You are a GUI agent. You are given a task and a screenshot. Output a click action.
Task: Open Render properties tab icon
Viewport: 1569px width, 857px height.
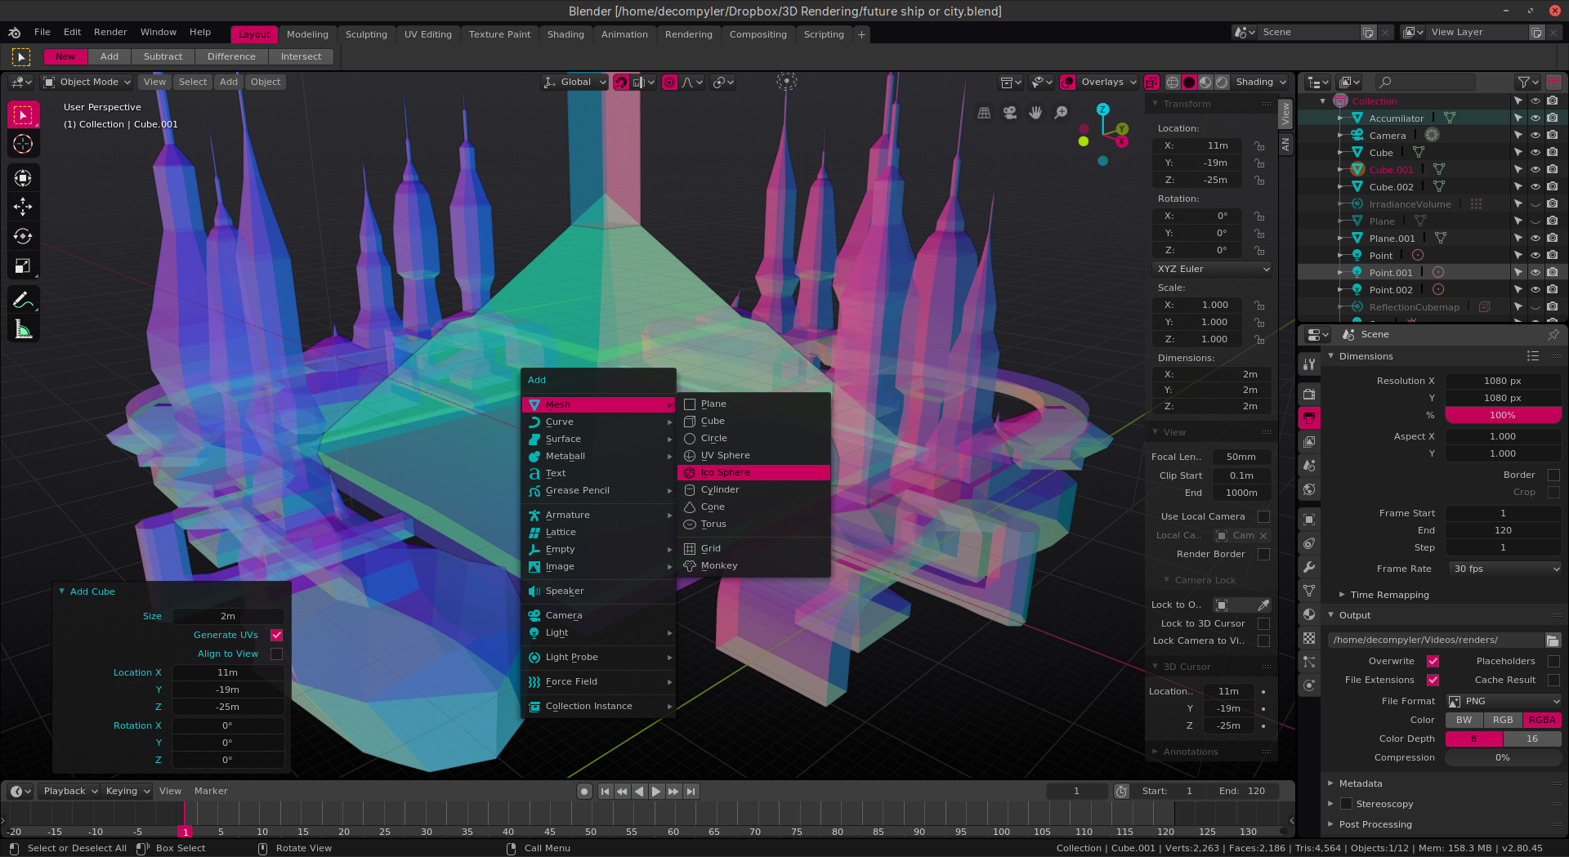tap(1309, 394)
